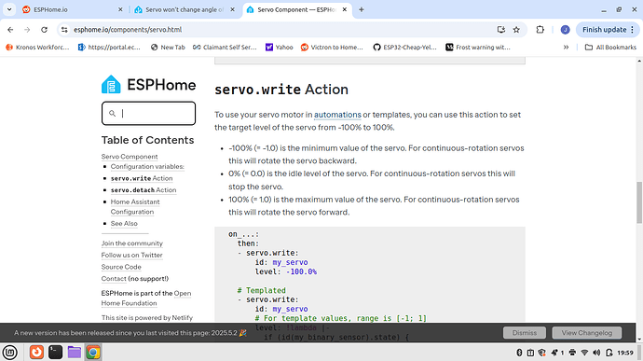Open ESP32-Cheap-Yellow GitHub bookmark
643x361 pixels.
(404, 48)
